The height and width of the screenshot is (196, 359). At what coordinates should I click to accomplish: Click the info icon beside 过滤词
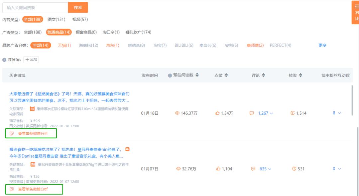4,60
